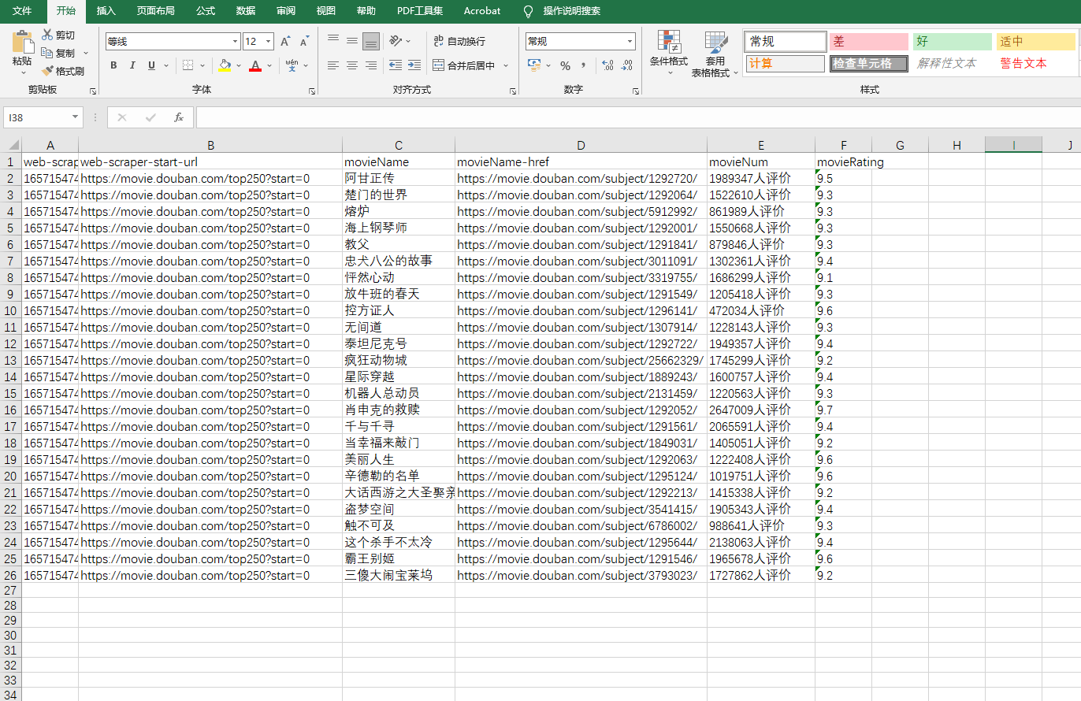Viewport: 1081px width, 701px height.
Task: Increase indent icon
Action: pos(414,65)
